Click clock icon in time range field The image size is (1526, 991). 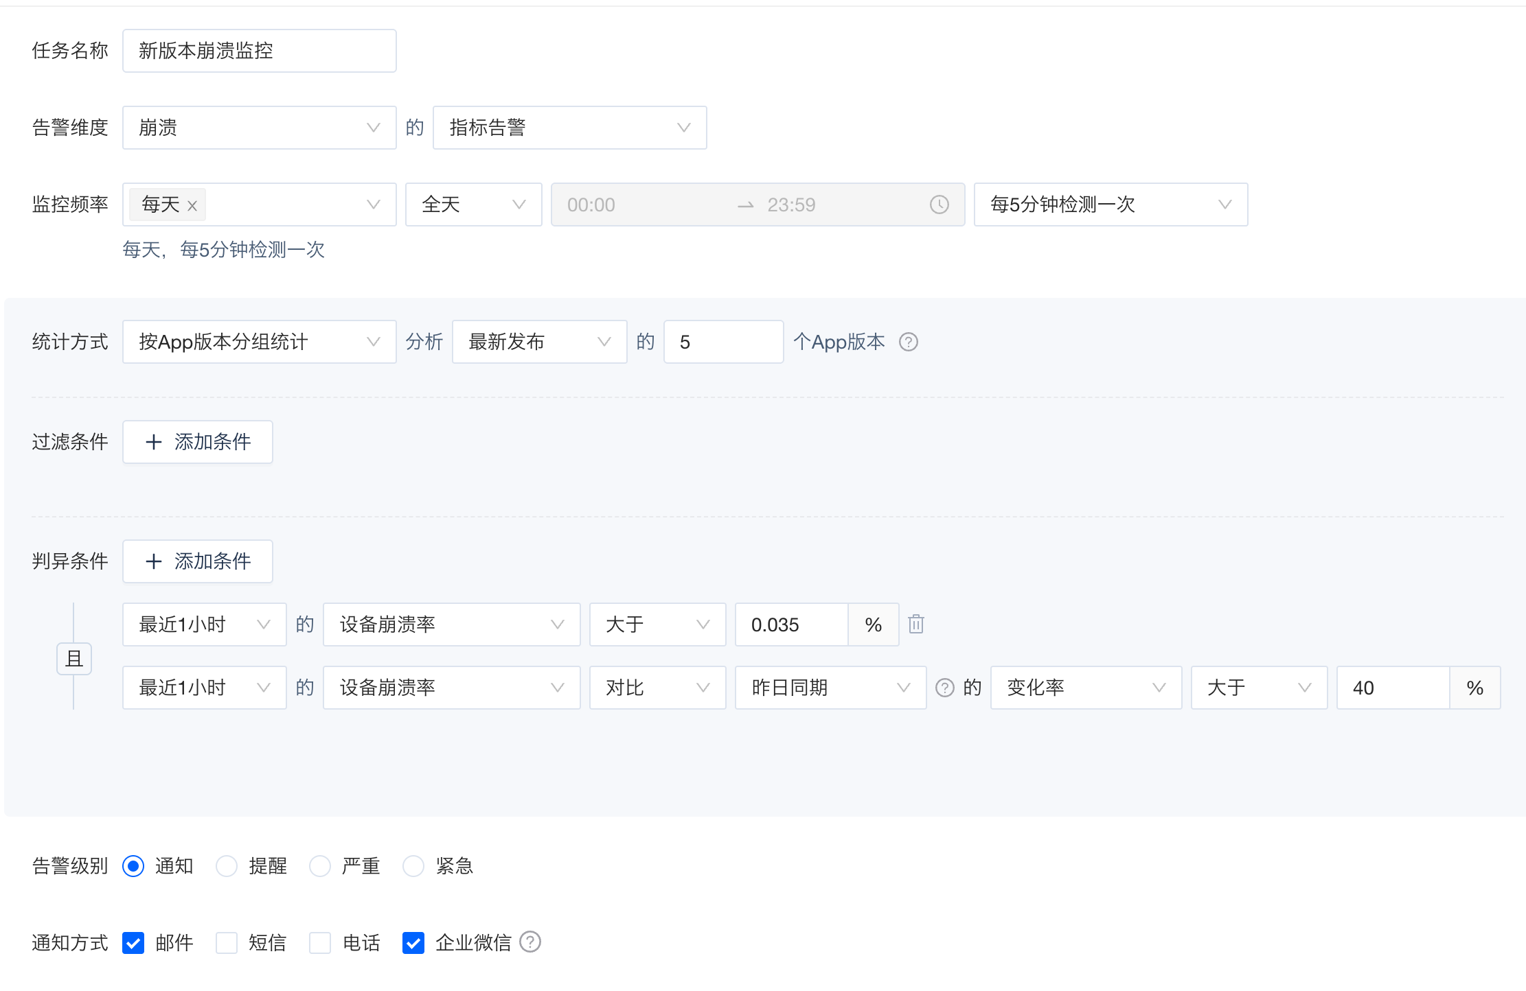939,205
